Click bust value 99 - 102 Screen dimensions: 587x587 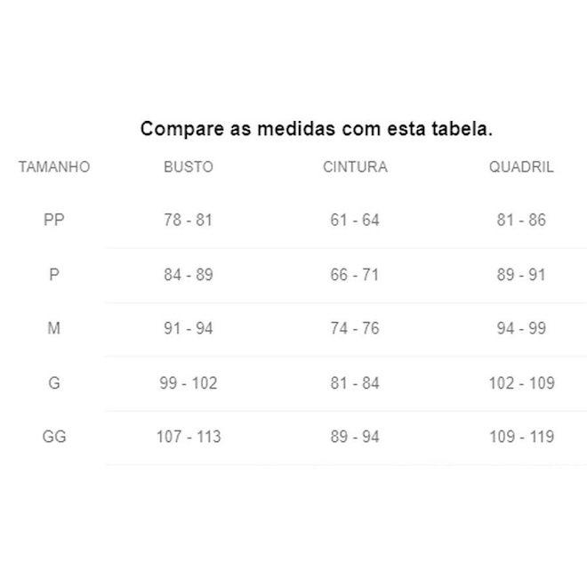coord(189,383)
